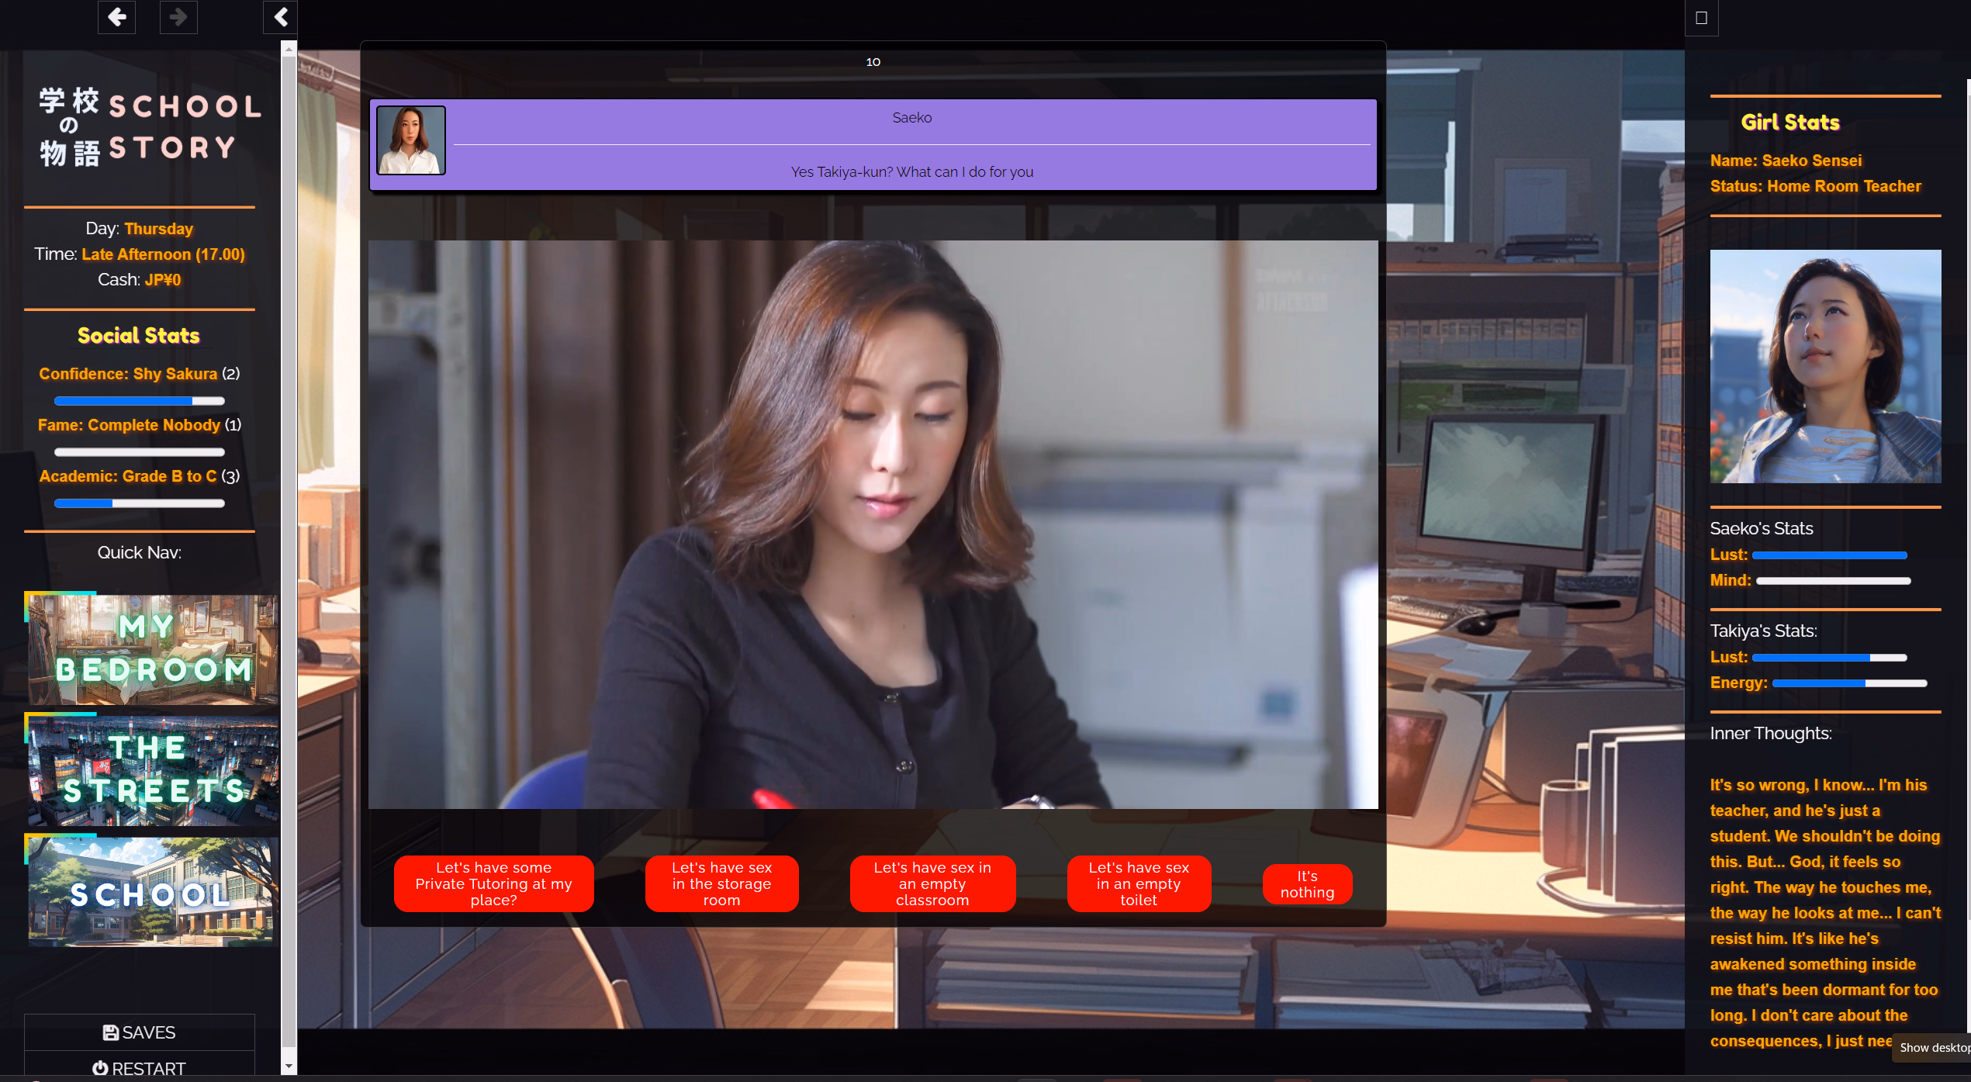Open the SAVES menu
Viewport: 1971px width, 1082px height.
(140, 1032)
